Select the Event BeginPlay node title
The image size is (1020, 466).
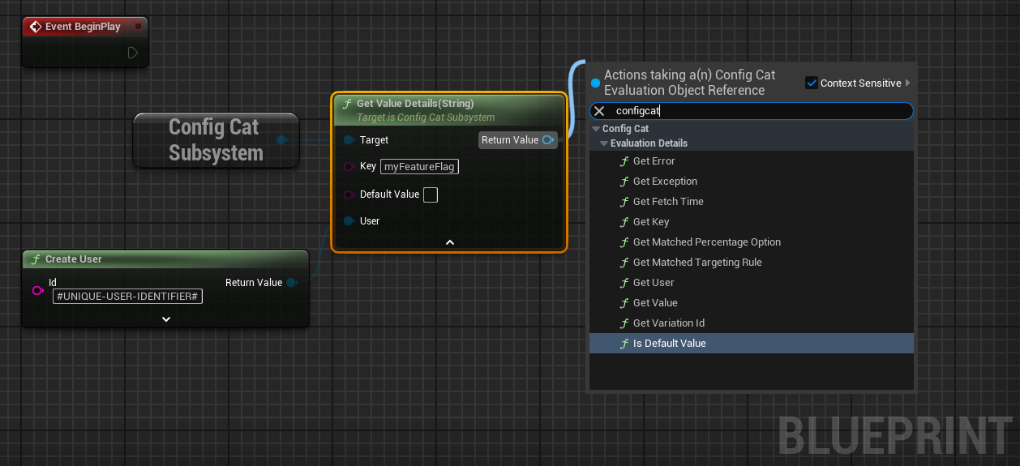point(83,27)
